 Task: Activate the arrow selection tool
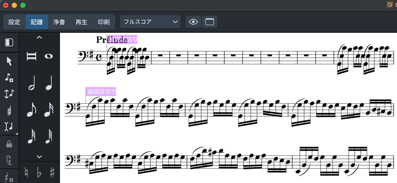pyautogui.click(x=9, y=62)
